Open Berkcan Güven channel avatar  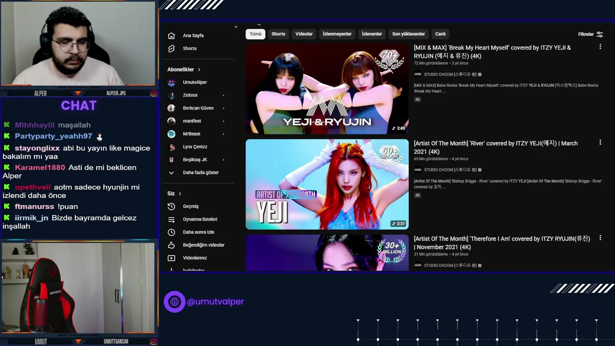[x=171, y=108]
